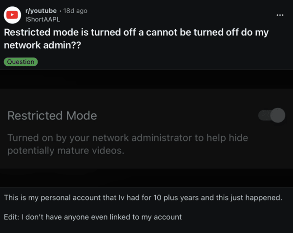Click the Question flair tag
Screen dimensions: 293x233
click(x=21, y=62)
